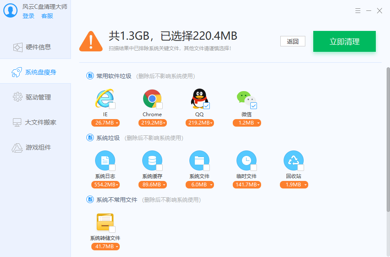Viewport: 390px width, 257px height.
Task: Click the orange warning triangle icon
Action: click(x=91, y=41)
